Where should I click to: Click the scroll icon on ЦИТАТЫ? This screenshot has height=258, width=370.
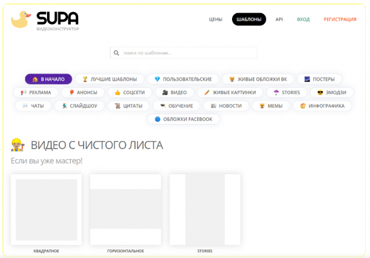coord(117,106)
